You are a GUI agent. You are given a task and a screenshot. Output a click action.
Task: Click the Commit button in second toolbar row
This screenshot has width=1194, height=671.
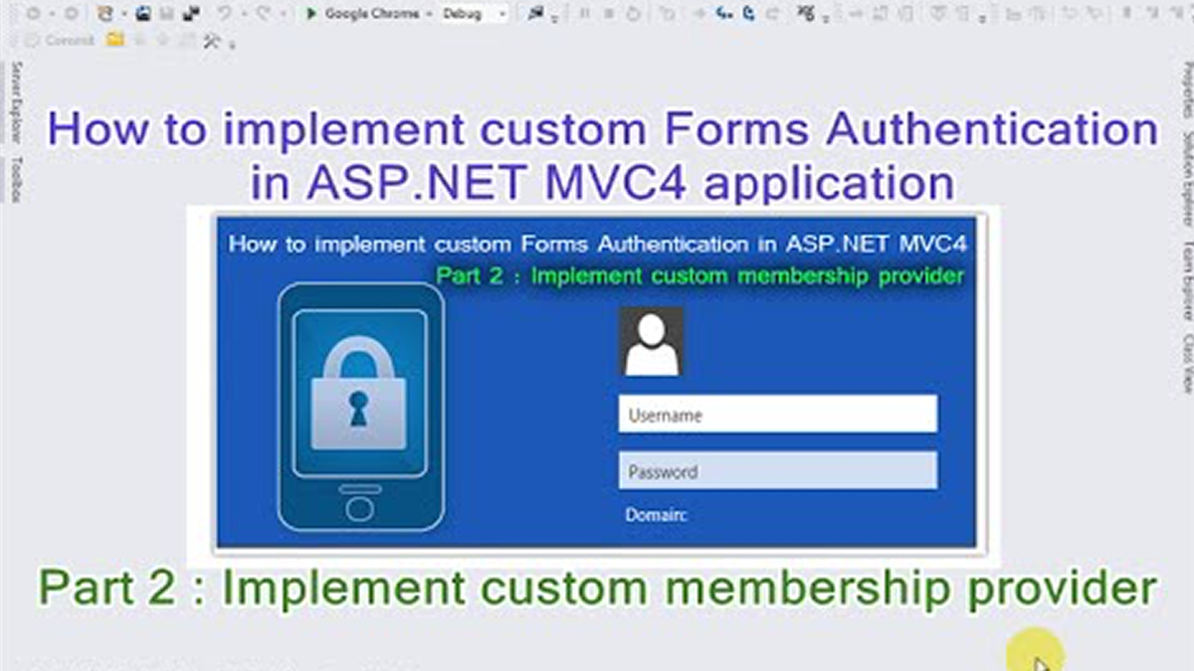[x=61, y=41]
